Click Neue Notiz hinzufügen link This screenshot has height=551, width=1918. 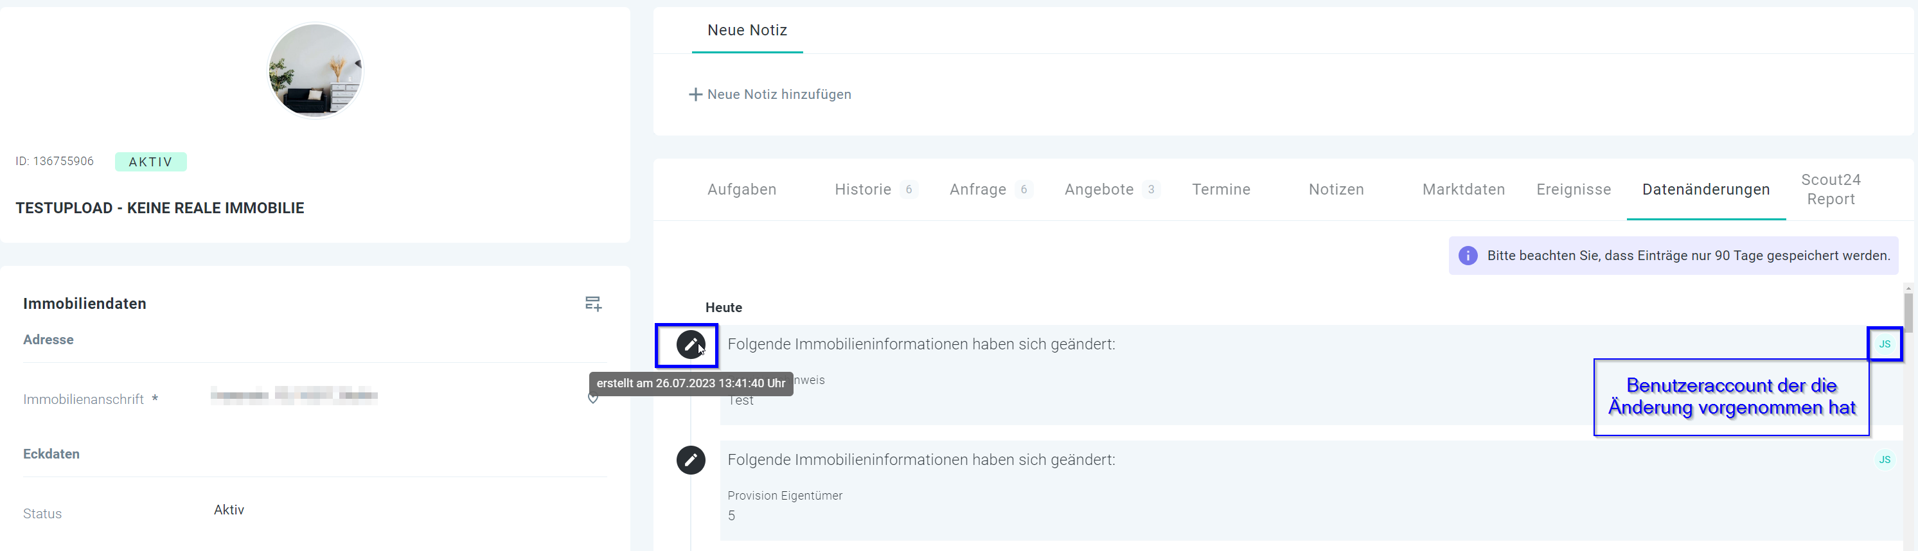point(779,94)
